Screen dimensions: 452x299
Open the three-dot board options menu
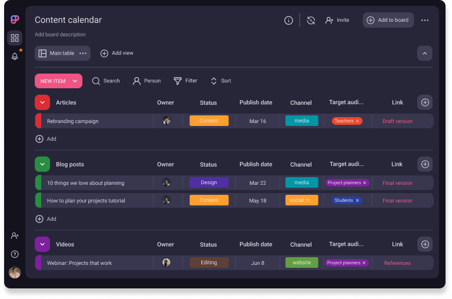point(425,21)
